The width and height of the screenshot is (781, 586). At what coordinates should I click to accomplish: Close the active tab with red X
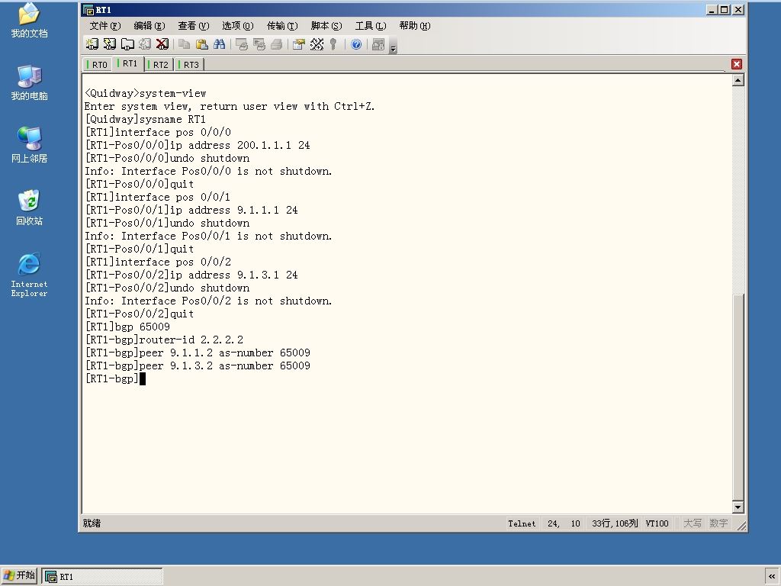click(737, 64)
